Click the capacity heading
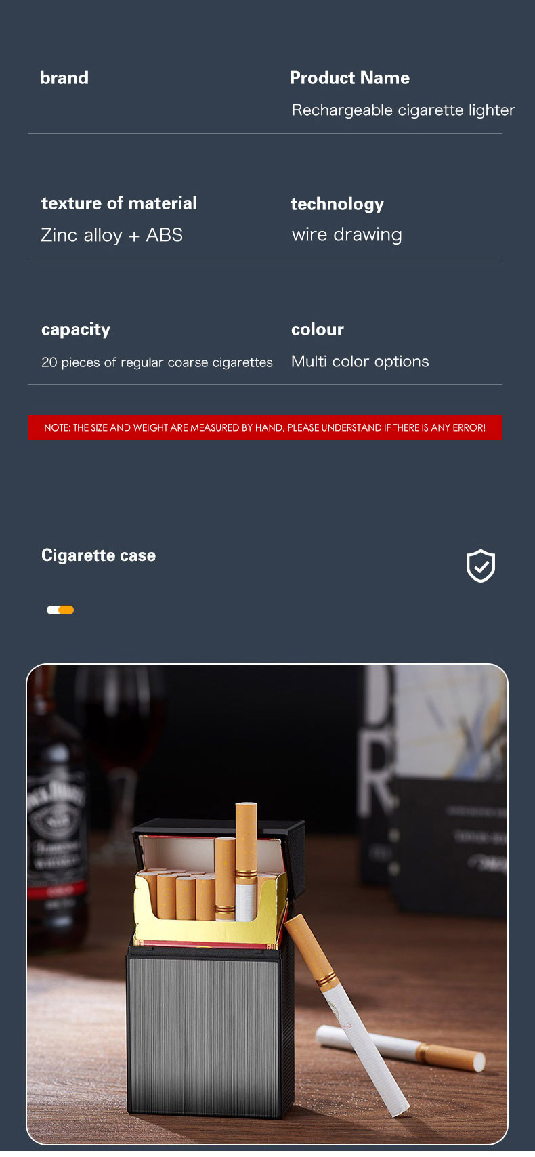 76,330
